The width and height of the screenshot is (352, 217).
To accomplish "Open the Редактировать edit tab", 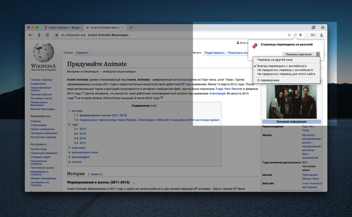I will (214, 53).
